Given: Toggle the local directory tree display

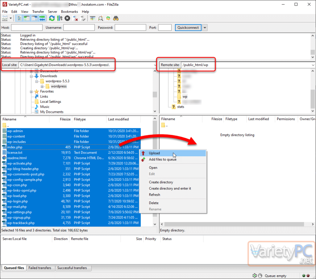Looking at the screenshot, I should point(27,18).
